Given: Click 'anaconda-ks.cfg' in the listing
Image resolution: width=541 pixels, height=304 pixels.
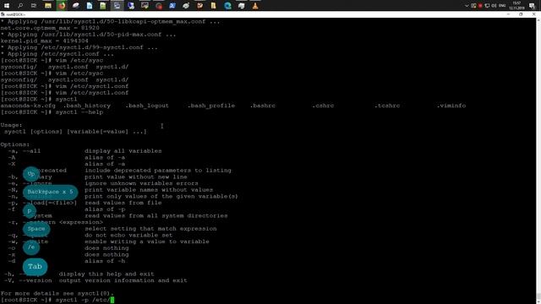Looking at the screenshot, I should pos(28,106).
